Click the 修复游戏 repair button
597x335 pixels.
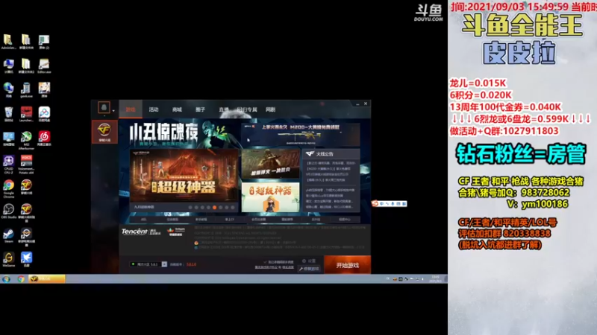(309, 269)
